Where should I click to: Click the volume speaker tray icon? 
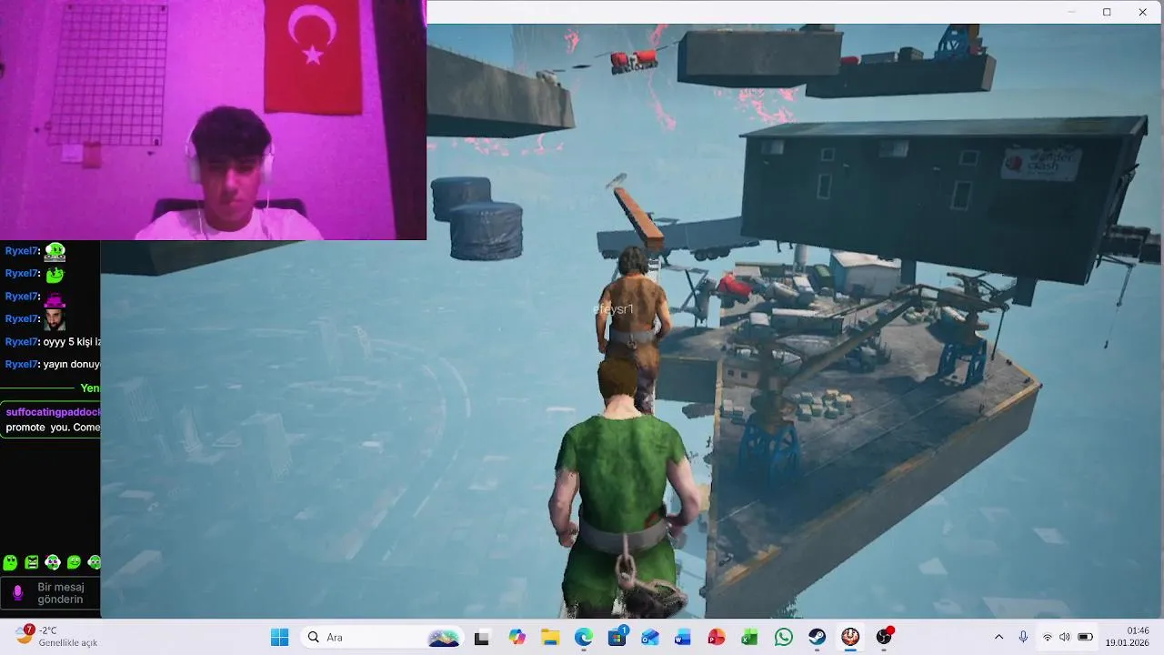coord(1065,637)
